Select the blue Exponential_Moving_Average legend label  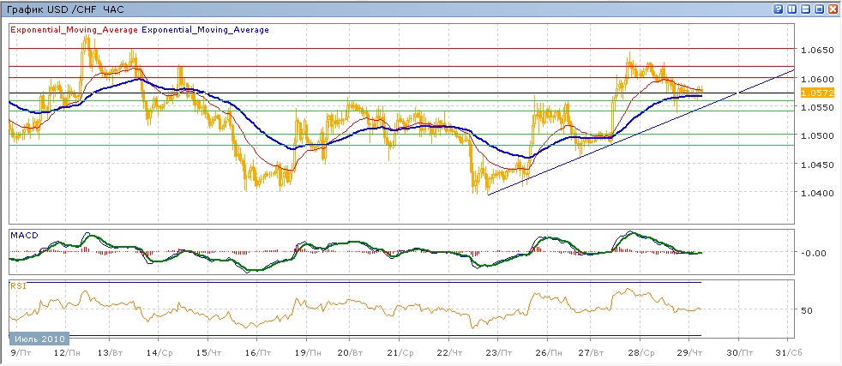(x=205, y=30)
